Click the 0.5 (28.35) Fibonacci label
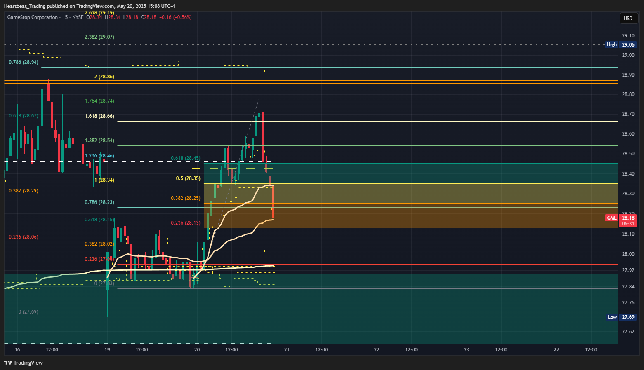The height and width of the screenshot is (370, 644). coord(188,178)
